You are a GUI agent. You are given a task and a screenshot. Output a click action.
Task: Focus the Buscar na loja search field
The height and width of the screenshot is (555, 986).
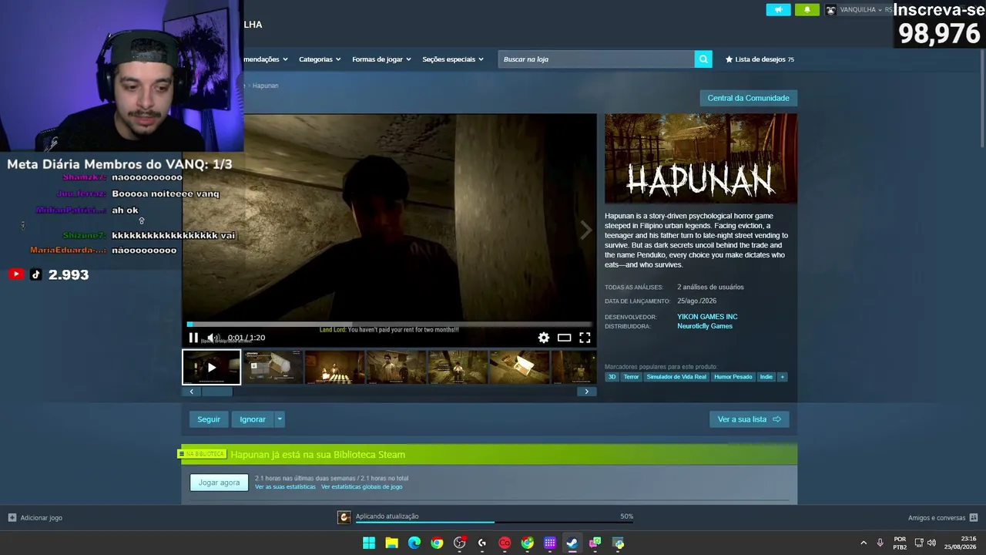tap(596, 59)
